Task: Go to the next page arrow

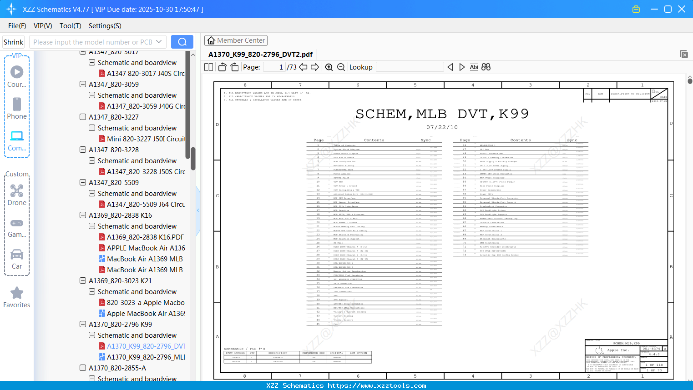Action: click(315, 67)
